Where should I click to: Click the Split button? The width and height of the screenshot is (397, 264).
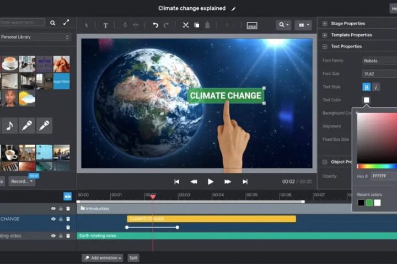(133, 258)
